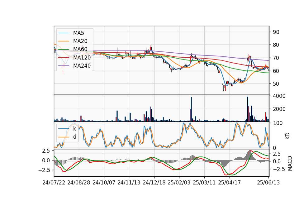Click the 25/04/17 date tick label
Viewport: 299px width, 215px height.
[230, 183]
